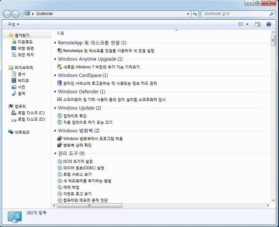Collapse the RemoteApp 및 데스크톱 연결 group
The width and height of the screenshot is (279, 227).
(x=55, y=43)
